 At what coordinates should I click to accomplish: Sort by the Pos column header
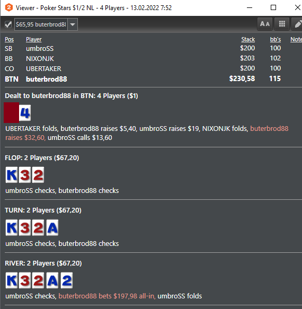[9, 39]
